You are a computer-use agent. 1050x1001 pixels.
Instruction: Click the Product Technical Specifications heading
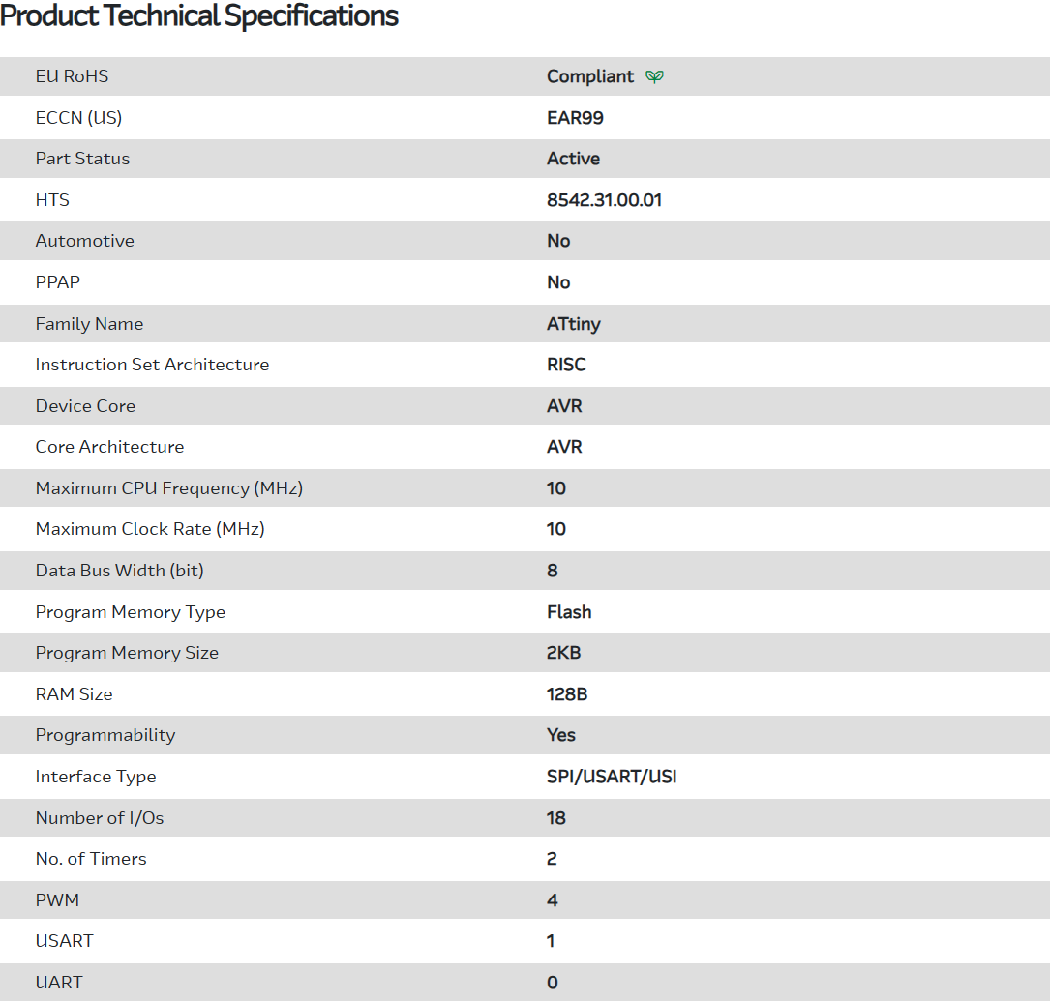(199, 16)
